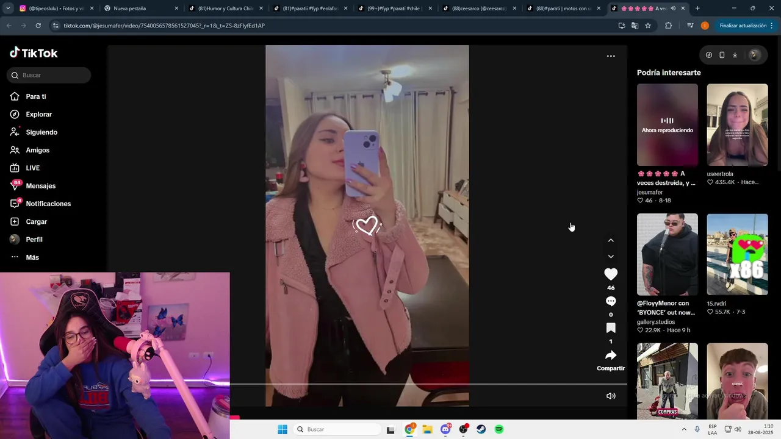Click the TikTok coins icon
Viewport: 781px width, 439px height.
coord(709,55)
